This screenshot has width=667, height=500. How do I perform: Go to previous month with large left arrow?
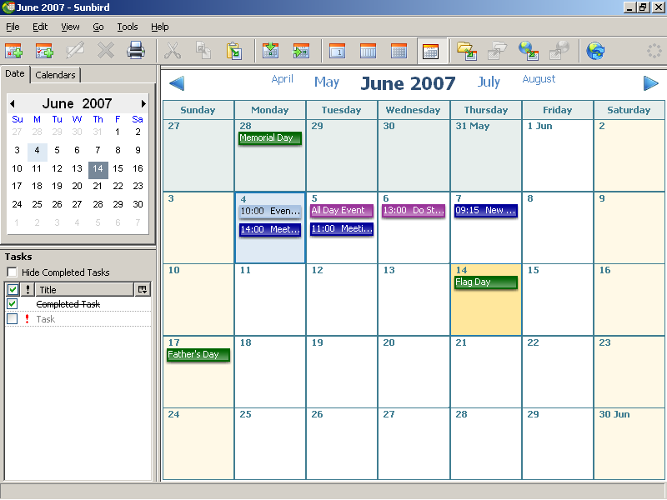pyautogui.click(x=176, y=83)
